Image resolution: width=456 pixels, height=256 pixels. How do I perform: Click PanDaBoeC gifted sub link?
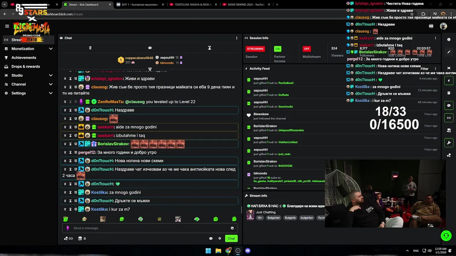point(286,83)
